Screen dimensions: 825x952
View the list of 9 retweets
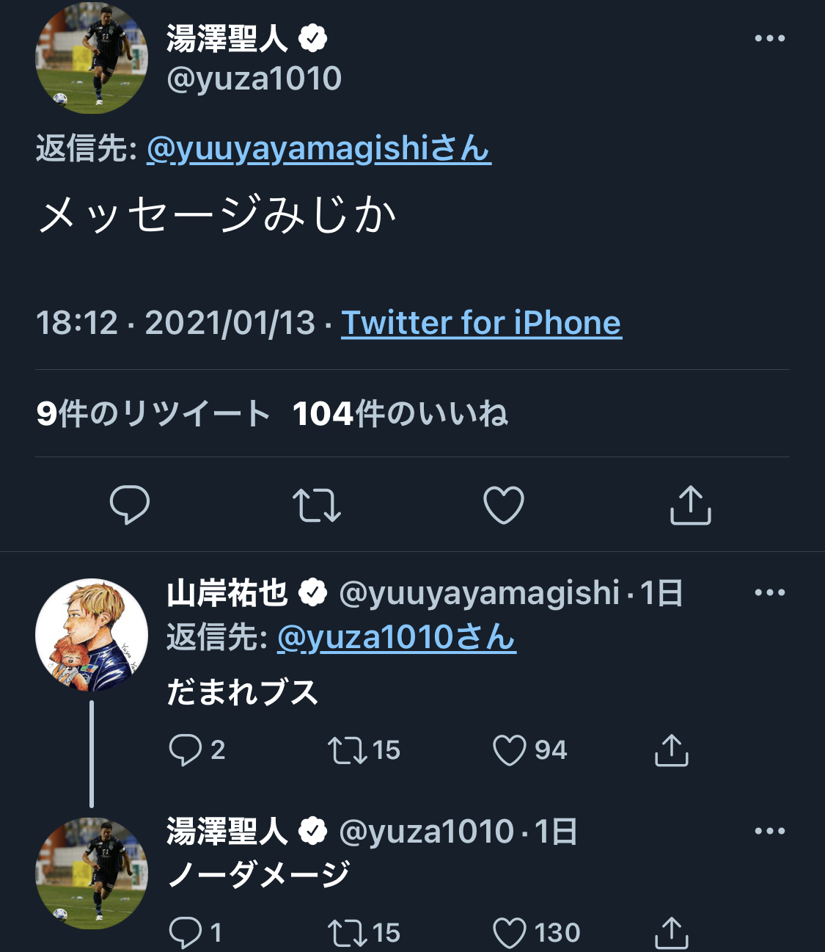coord(153,414)
